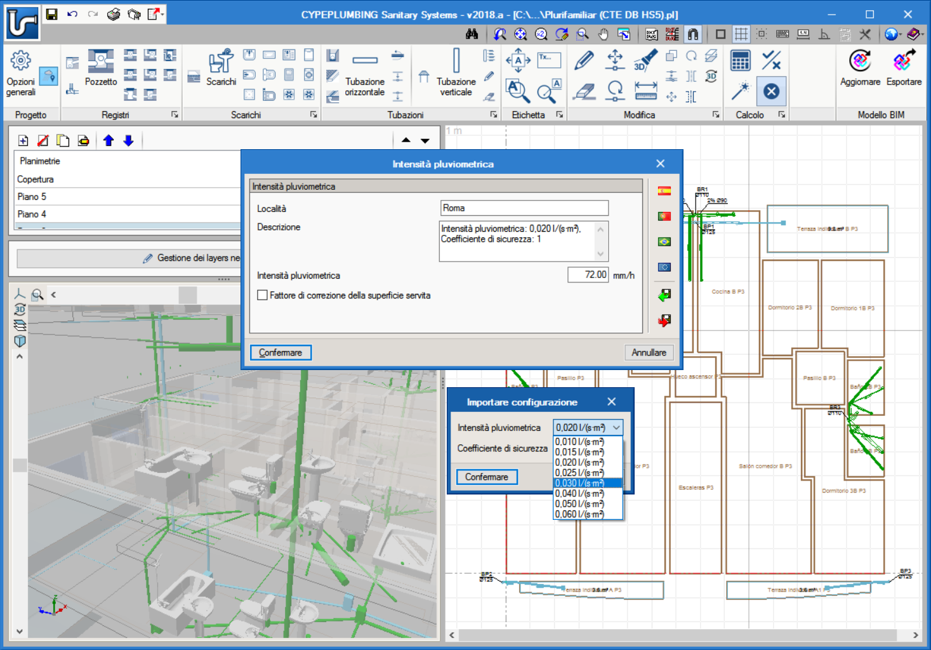931x650 pixels.
Task: Expand the Modifica group launcher
Action: (x=716, y=114)
